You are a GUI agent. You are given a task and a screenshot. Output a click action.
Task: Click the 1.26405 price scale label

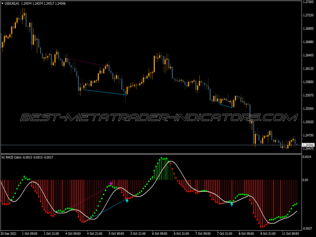pyautogui.click(x=308, y=55)
